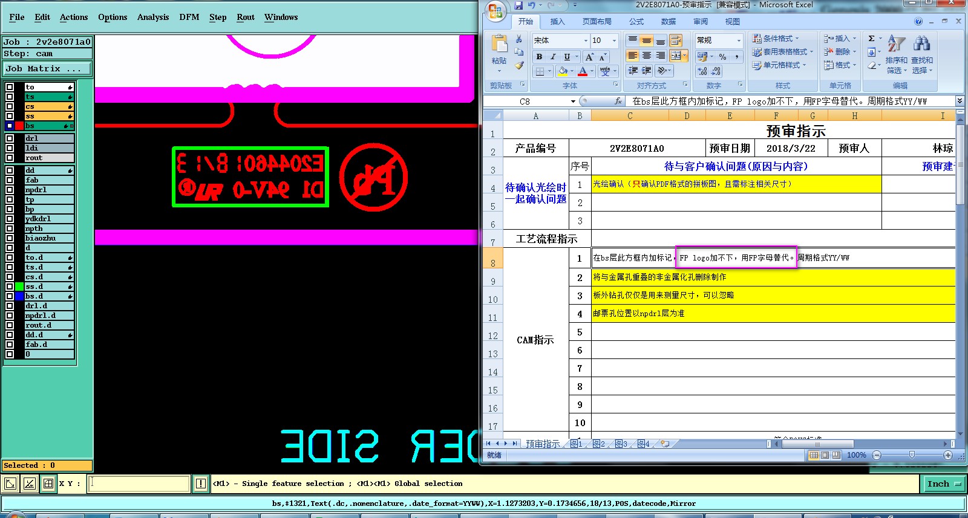Click the grid snap icon in CAM bar
Image resolution: width=968 pixels, height=518 pixels.
pos(48,484)
